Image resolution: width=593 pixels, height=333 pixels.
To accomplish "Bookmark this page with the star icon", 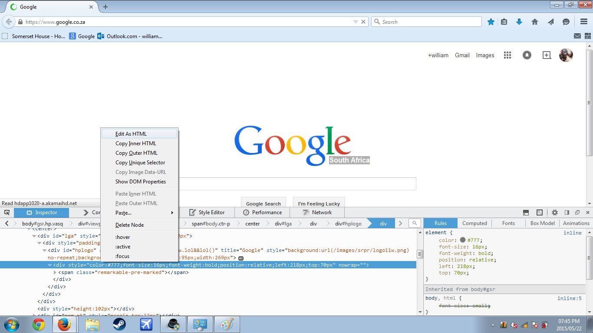I will (491, 21).
